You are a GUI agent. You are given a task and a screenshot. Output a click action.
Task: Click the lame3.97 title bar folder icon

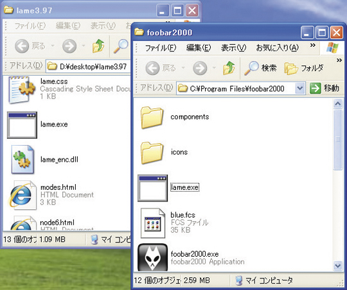pyautogui.click(x=8, y=10)
